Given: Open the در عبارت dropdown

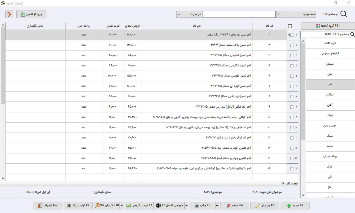Looking at the screenshot, I should (189, 14).
